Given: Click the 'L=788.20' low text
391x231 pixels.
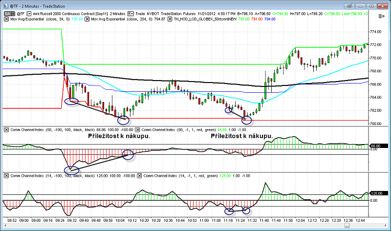Looking at the screenshot, I should pos(315,14).
